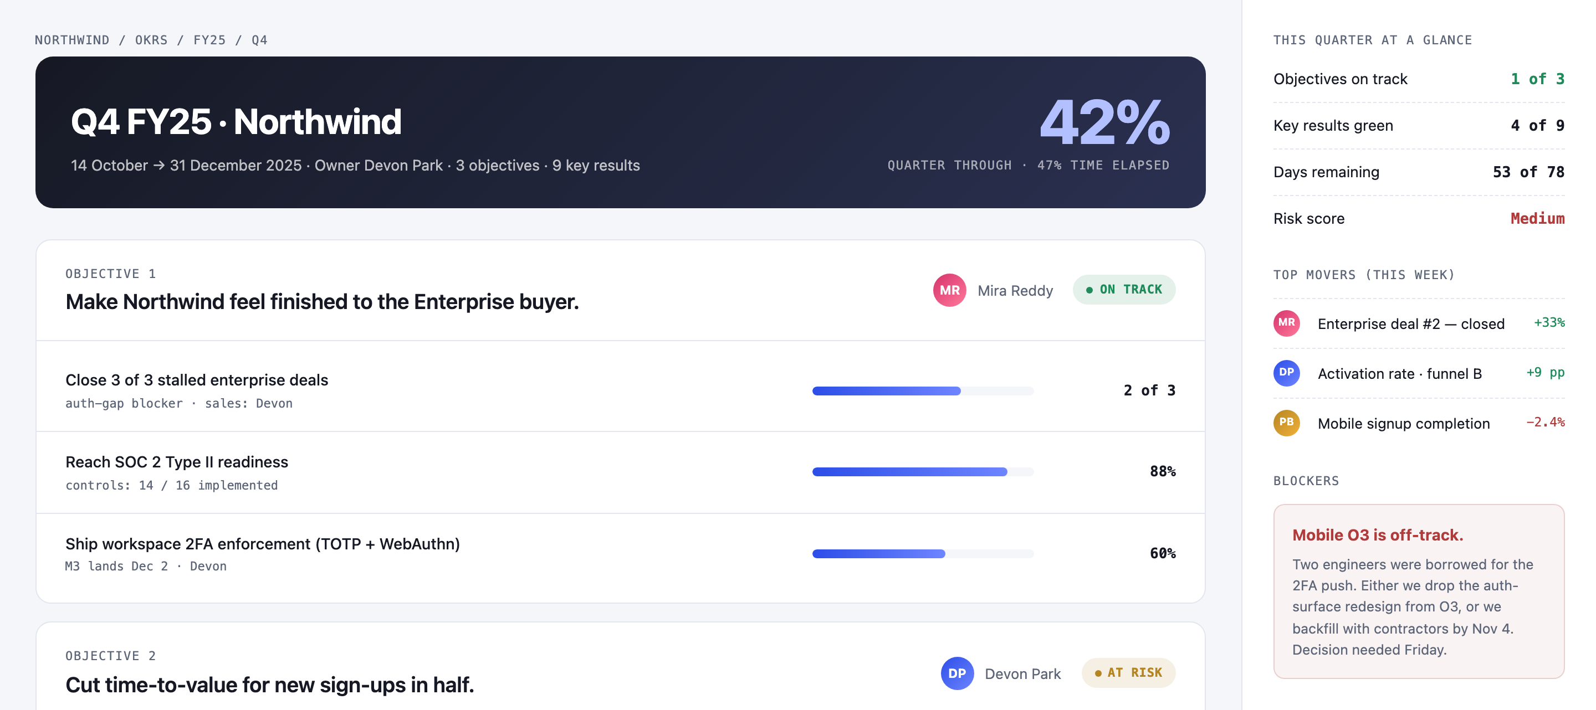Click 'THIS QUARTER AT A GLANCE' heading
The width and height of the screenshot is (1596, 710).
[x=1372, y=40]
